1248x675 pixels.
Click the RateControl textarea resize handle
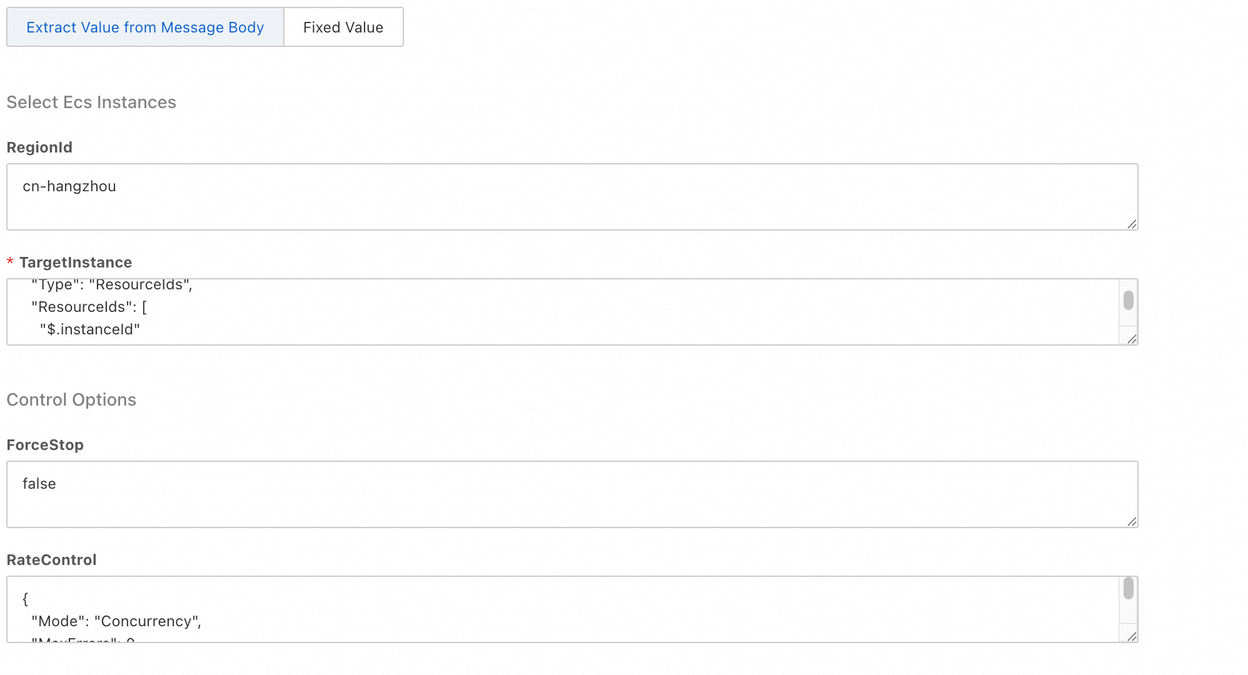[x=1132, y=637]
